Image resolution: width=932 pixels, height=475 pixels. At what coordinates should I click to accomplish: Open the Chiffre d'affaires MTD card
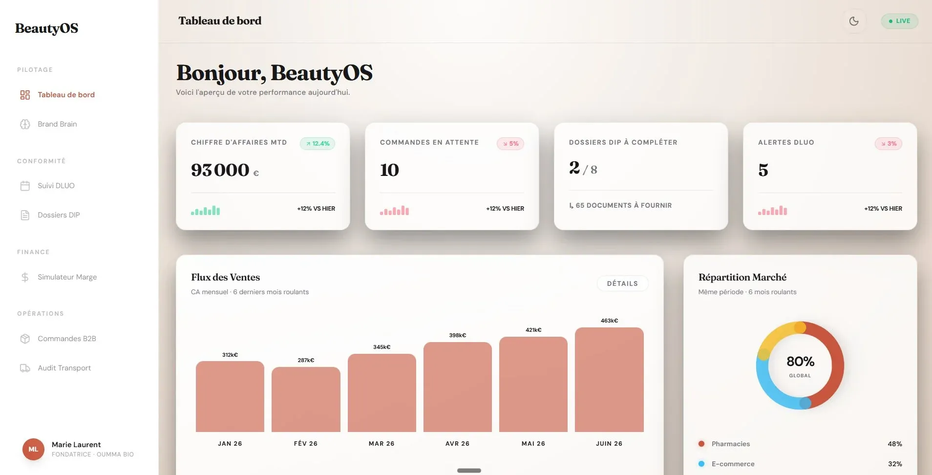263,176
